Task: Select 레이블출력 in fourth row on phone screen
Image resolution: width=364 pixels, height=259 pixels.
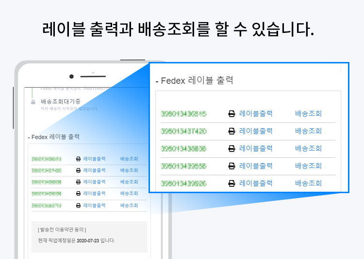Action: (x=94, y=193)
